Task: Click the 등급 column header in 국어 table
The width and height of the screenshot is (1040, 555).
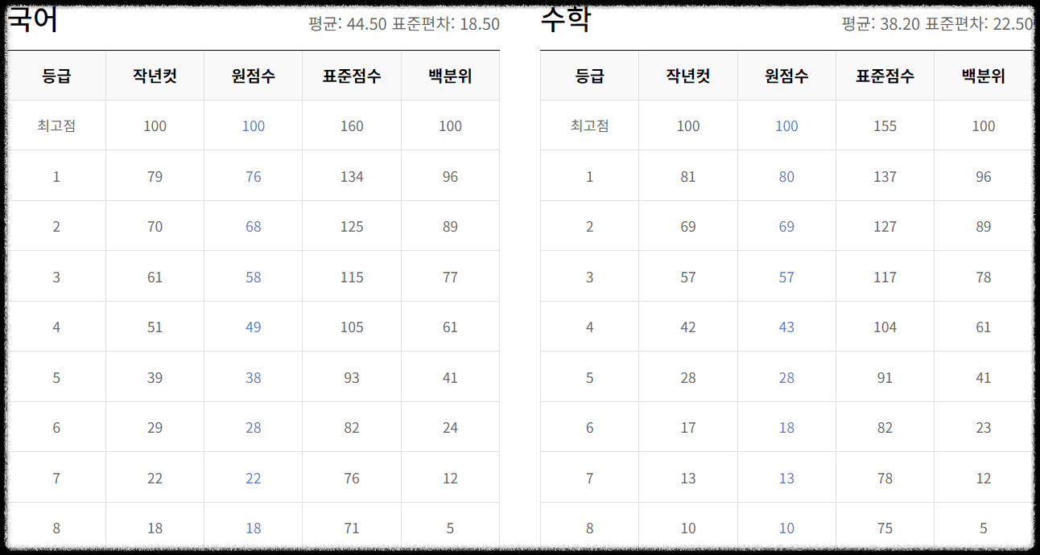Action: tap(56, 75)
